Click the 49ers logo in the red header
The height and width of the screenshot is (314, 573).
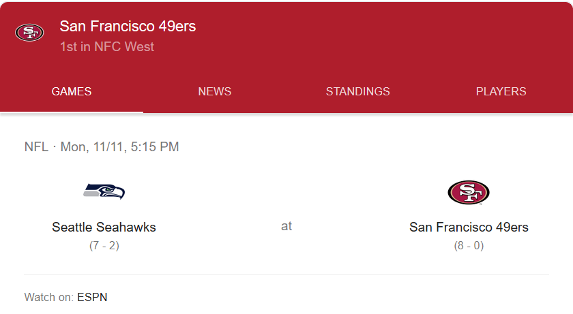[29, 33]
